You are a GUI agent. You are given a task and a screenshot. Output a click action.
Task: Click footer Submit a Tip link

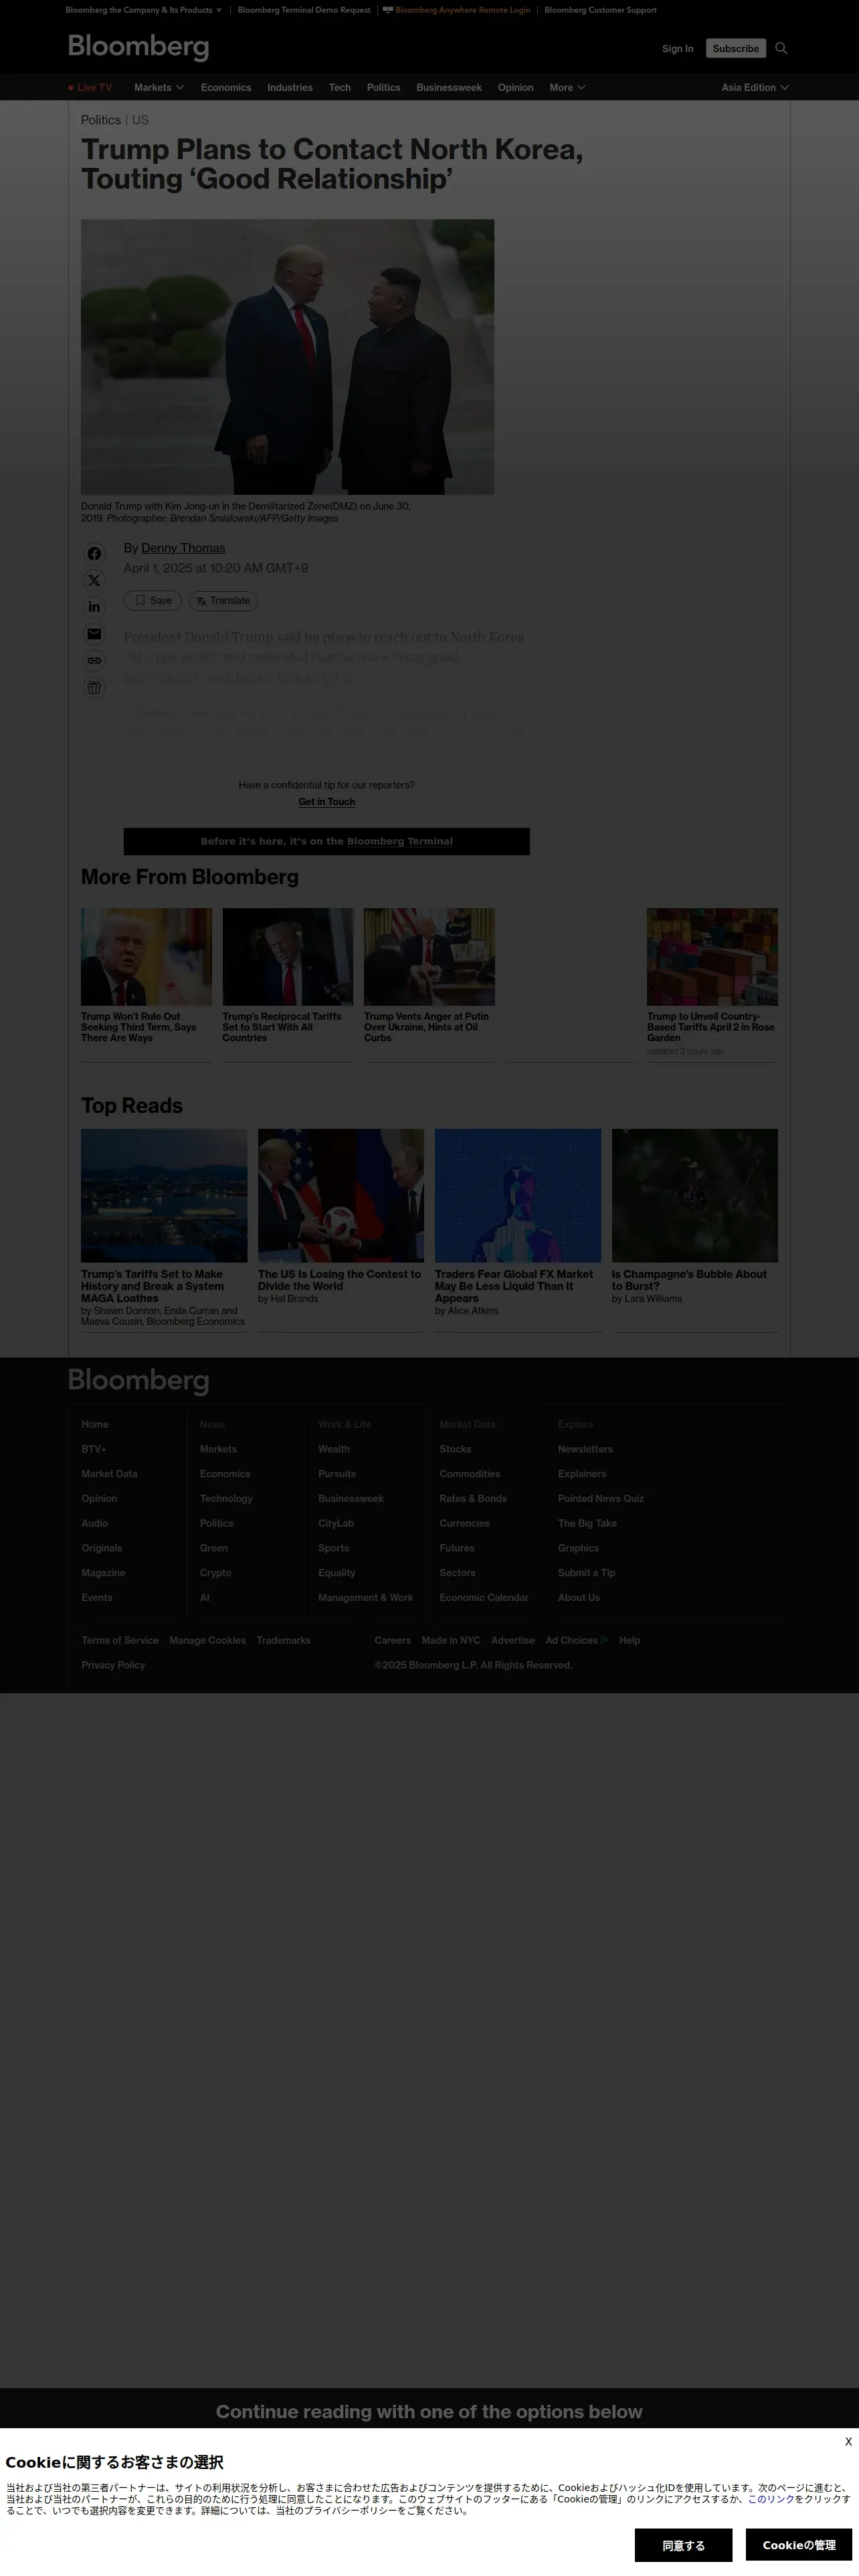click(x=586, y=1573)
